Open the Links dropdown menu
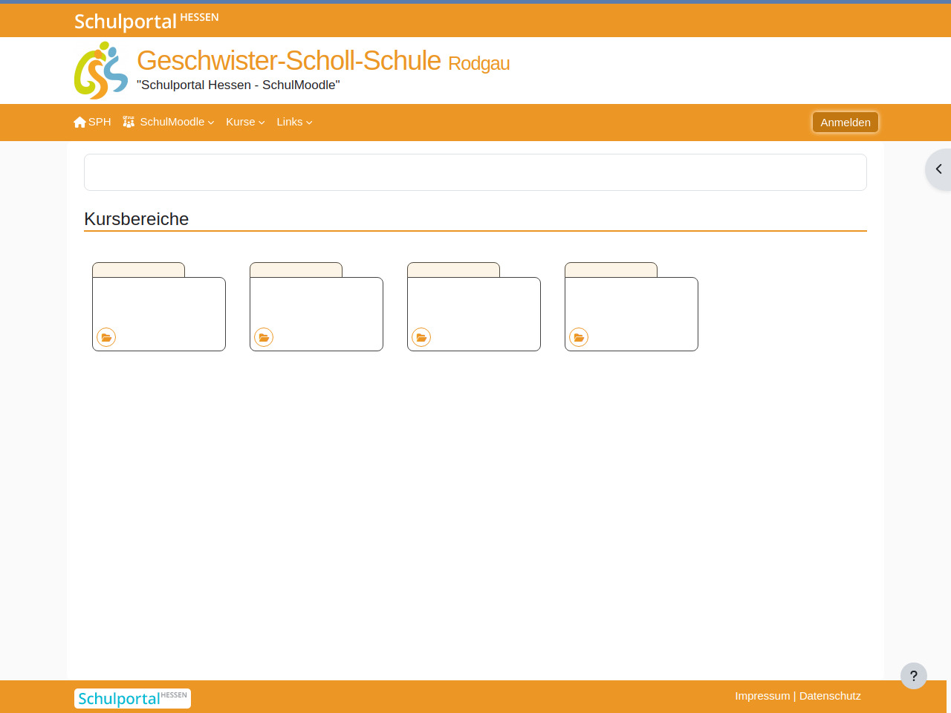This screenshot has width=951, height=713. (x=294, y=122)
